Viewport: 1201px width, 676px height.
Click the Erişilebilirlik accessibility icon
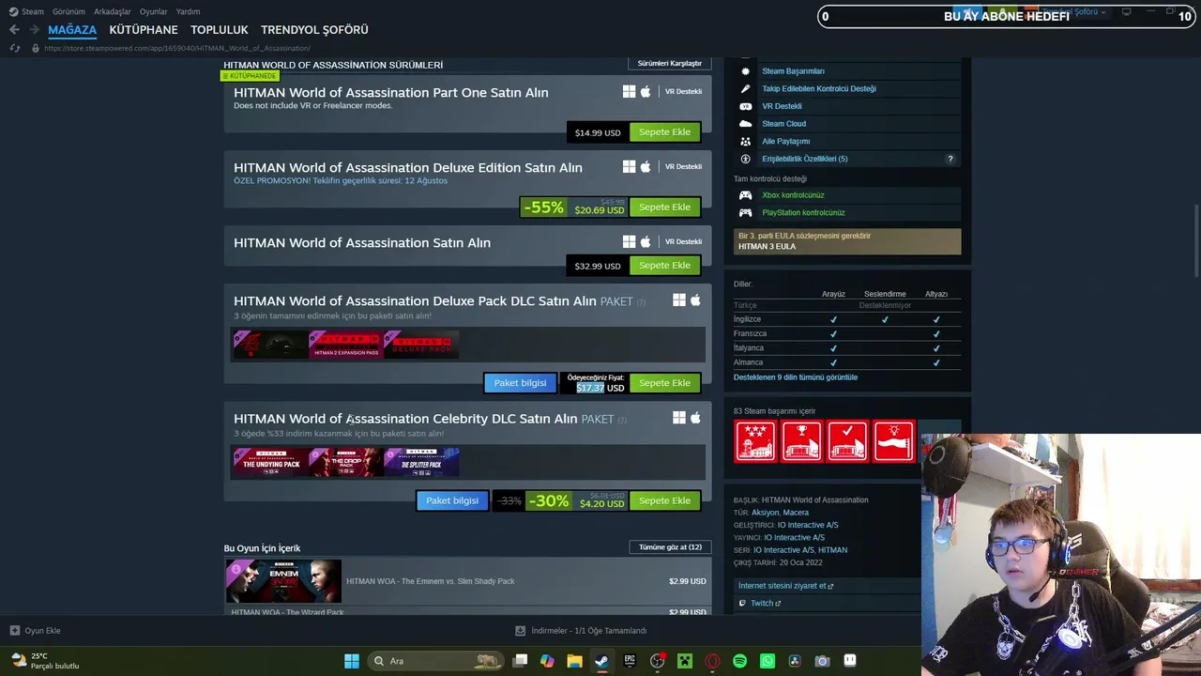tap(746, 159)
